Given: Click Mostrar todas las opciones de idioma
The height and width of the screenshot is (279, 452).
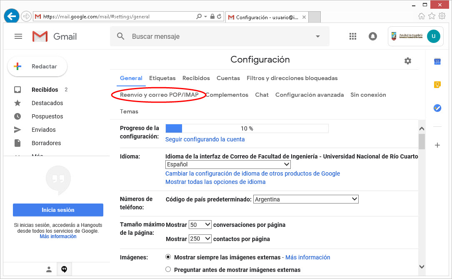Looking at the screenshot, I should (x=215, y=182).
